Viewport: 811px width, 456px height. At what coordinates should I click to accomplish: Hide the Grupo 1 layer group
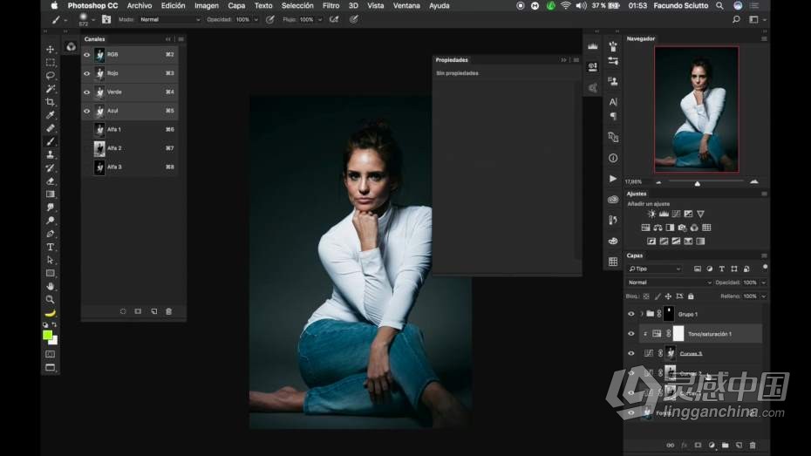tap(631, 314)
